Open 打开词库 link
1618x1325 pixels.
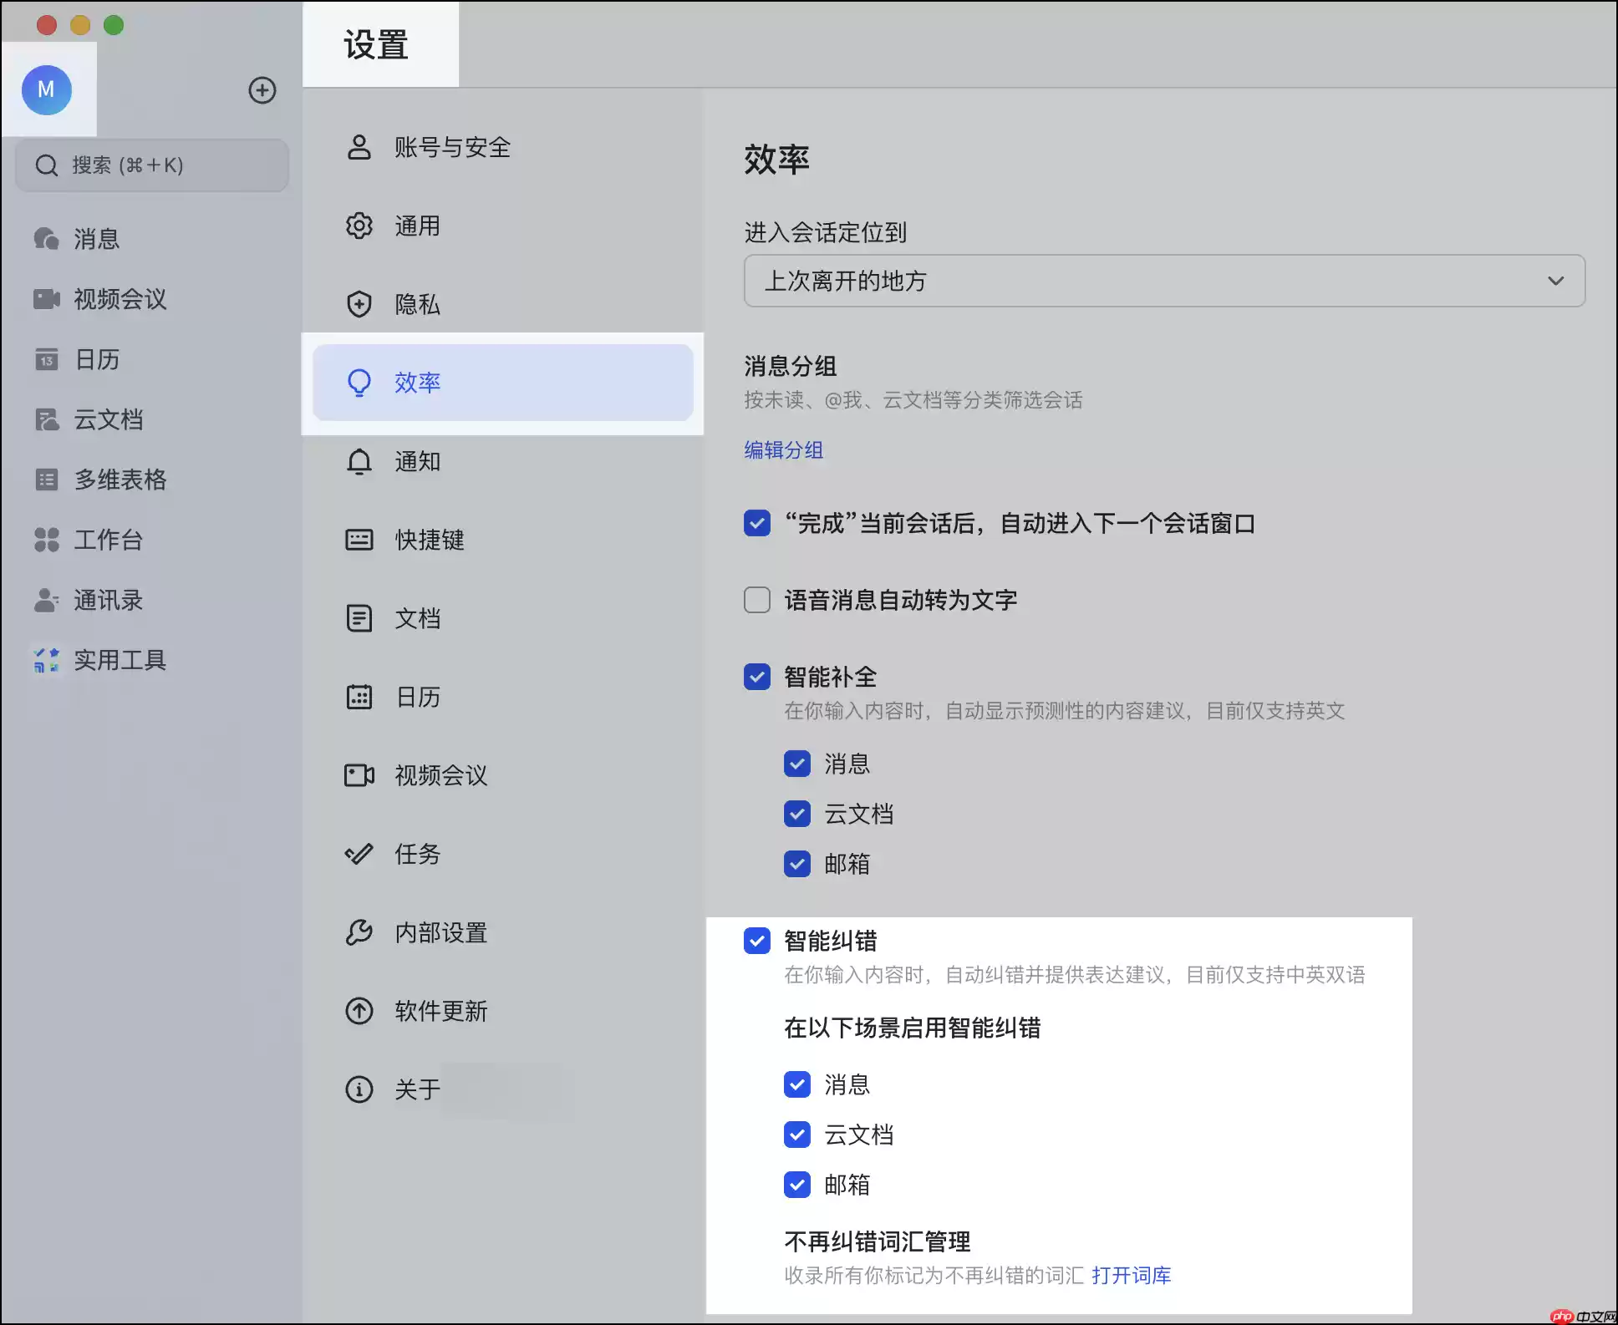coord(1132,1276)
